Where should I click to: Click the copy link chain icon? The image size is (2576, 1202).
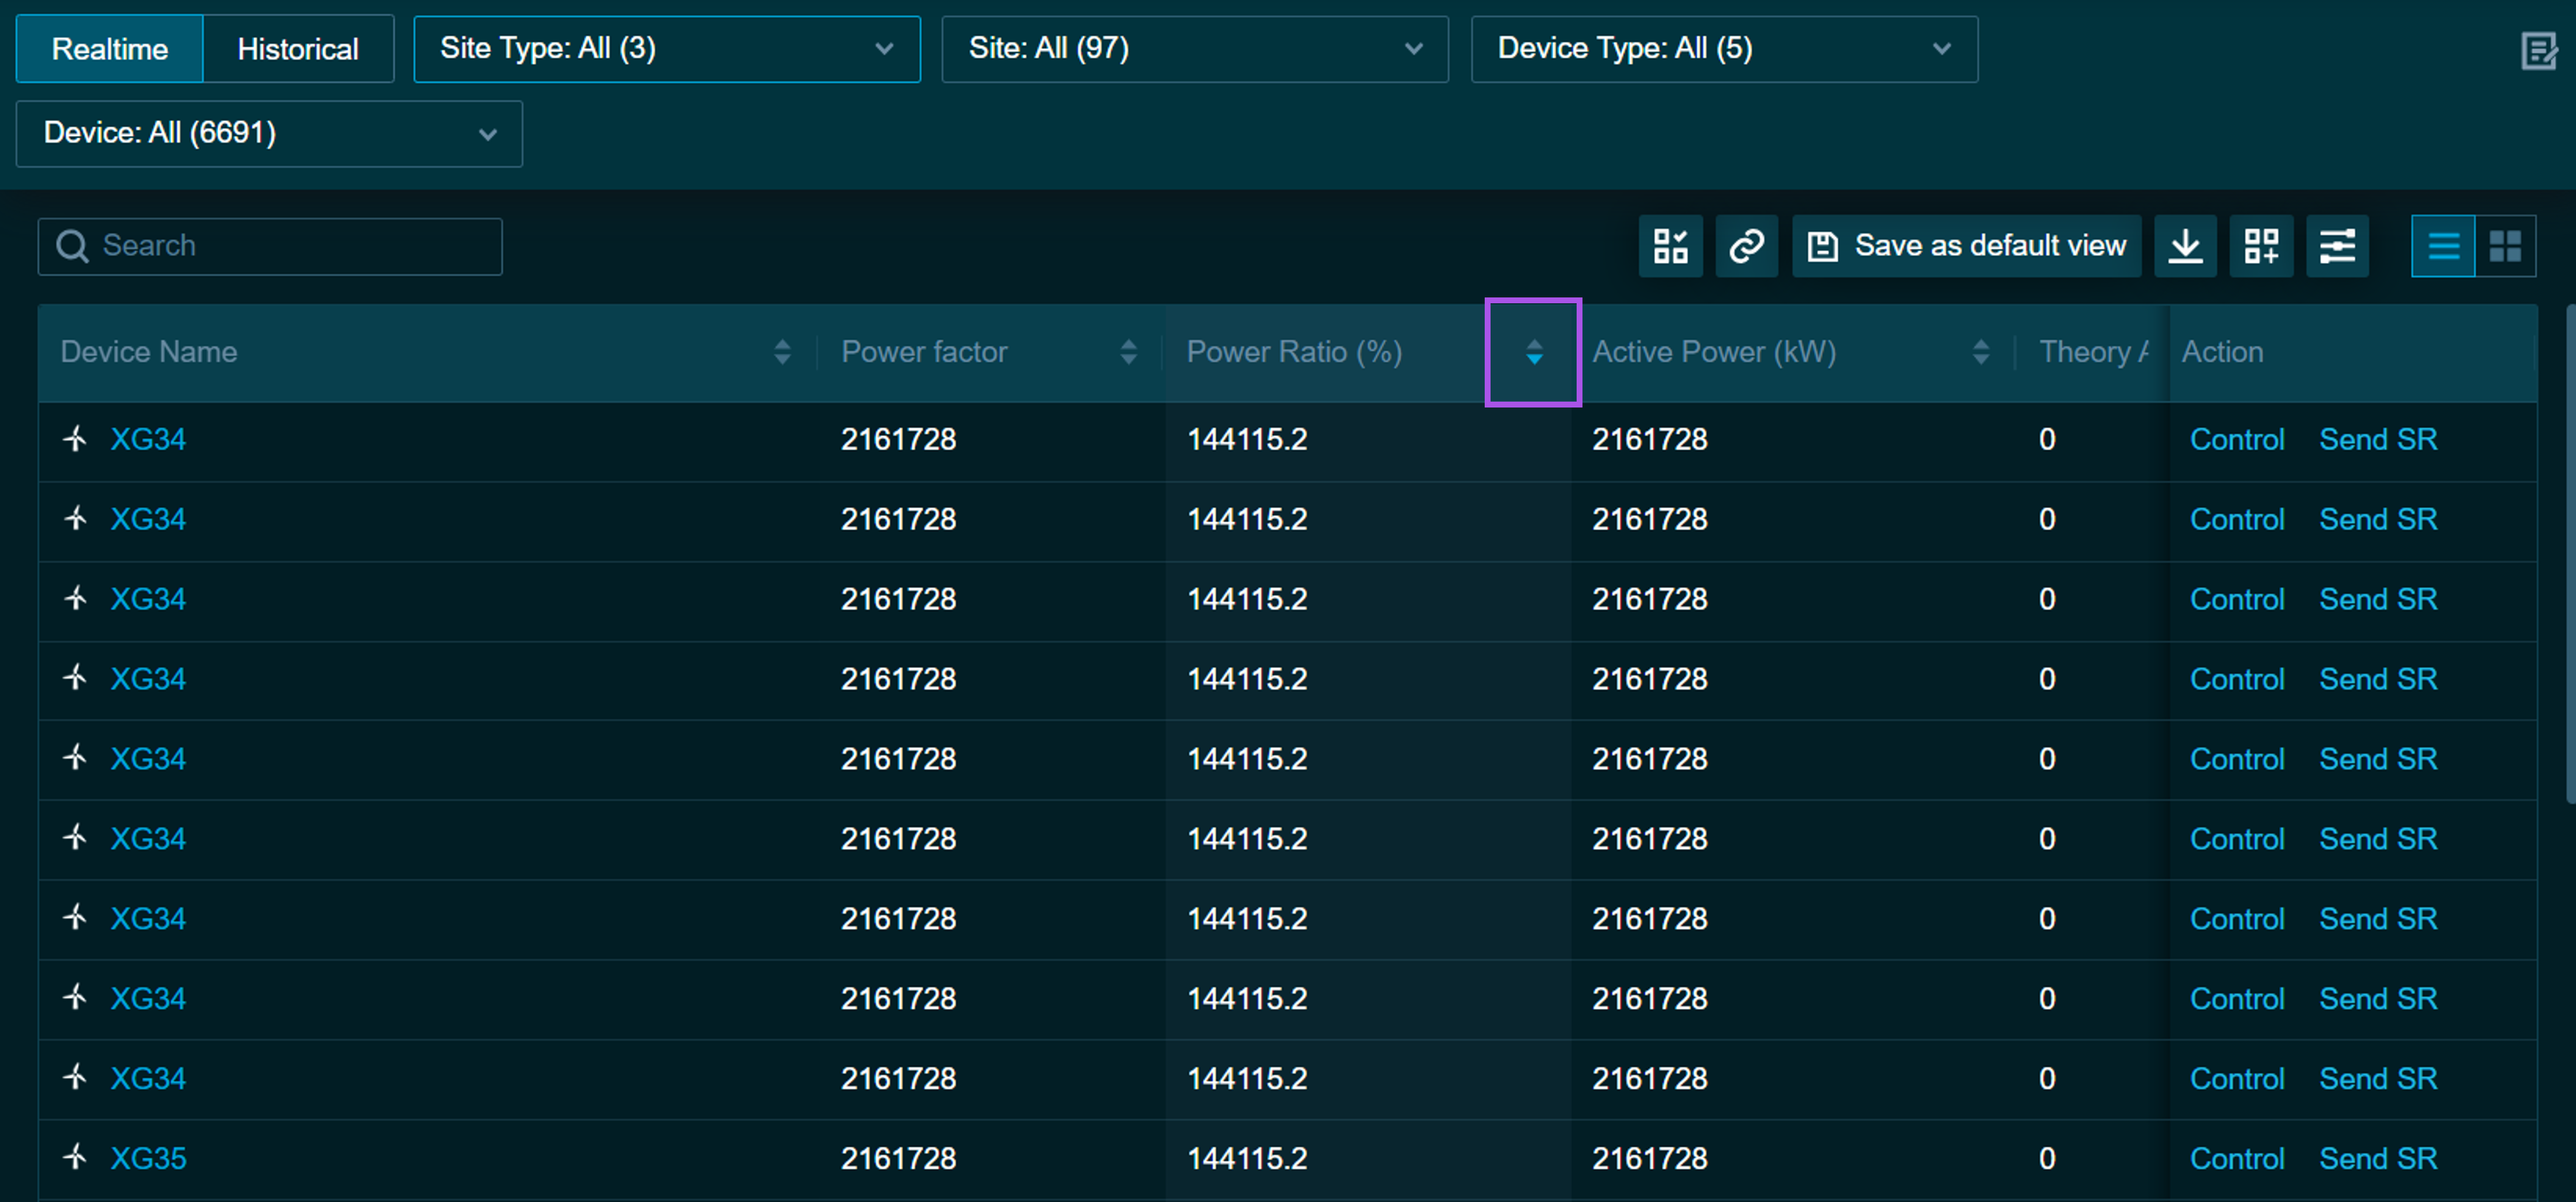(1746, 246)
